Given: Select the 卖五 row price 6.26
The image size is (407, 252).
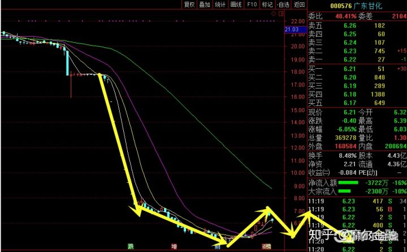Looking at the screenshot, I should click(x=350, y=25).
